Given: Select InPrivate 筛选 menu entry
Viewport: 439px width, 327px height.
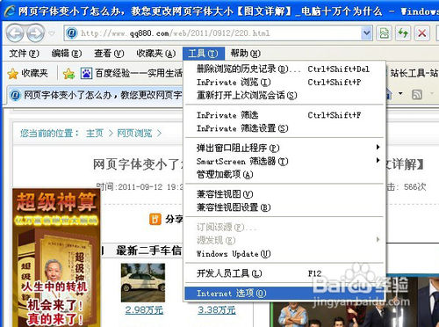Looking at the screenshot, I should [x=284, y=115].
